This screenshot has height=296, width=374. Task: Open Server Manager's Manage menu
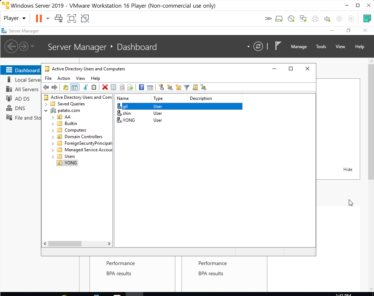pos(299,47)
